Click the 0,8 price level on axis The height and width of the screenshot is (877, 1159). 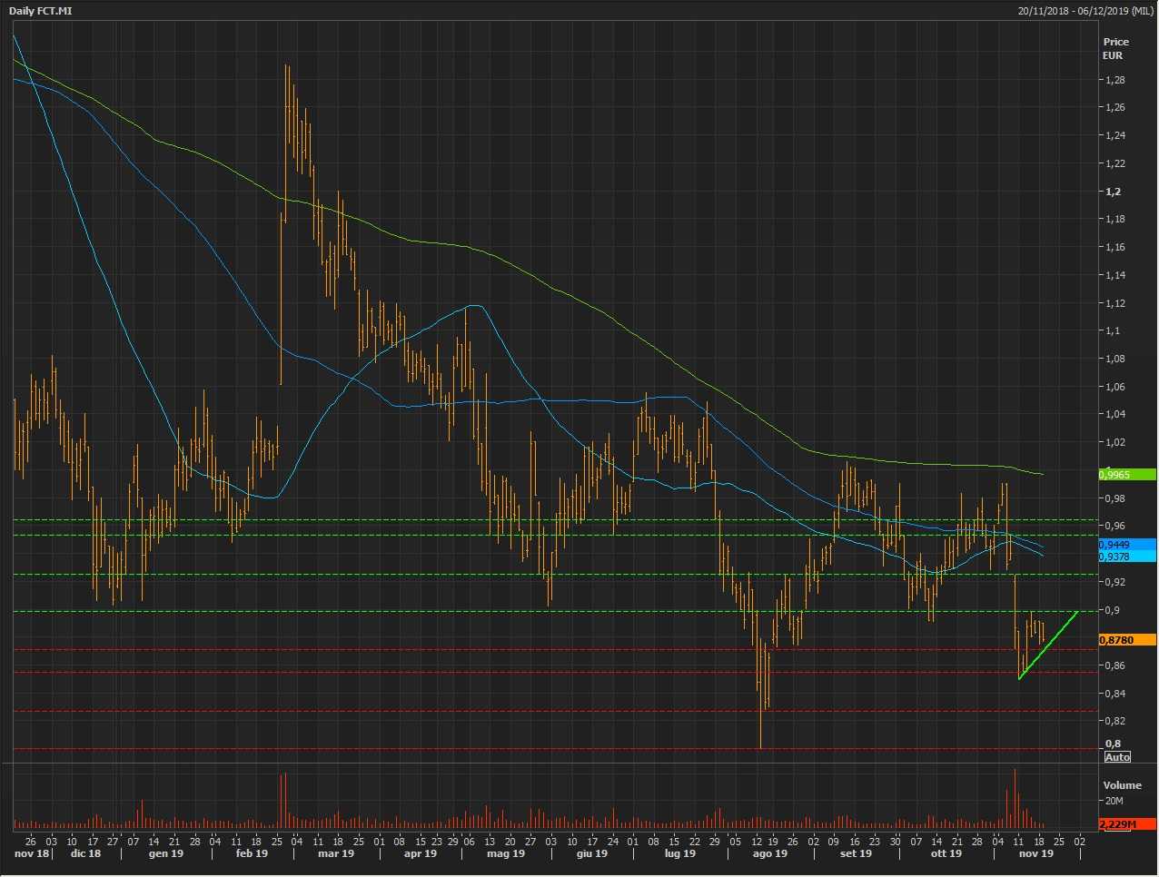1113,744
